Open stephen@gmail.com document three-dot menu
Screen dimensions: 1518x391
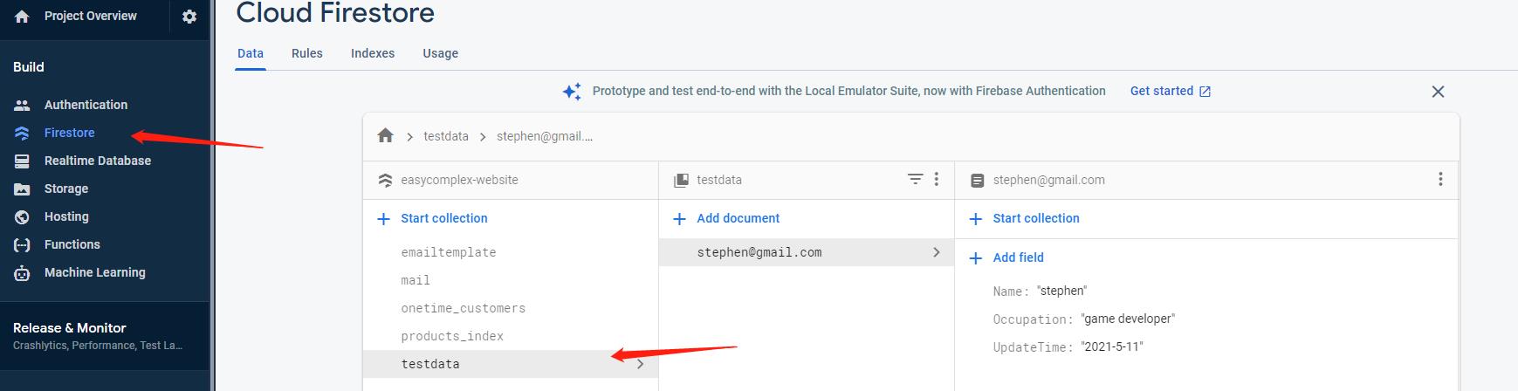click(1440, 179)
